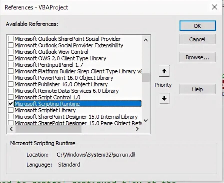
Task: Click the vertical scrollbar thumb
Action: (146, 77)
